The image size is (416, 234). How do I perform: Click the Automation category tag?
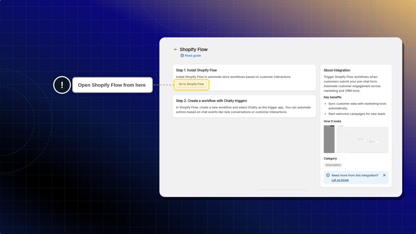click(x=333, y=165)
